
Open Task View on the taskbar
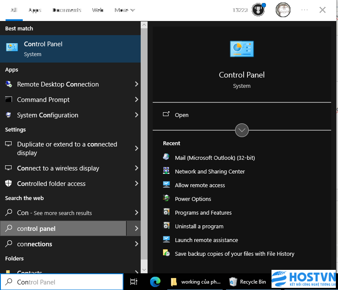coord(134,282)
